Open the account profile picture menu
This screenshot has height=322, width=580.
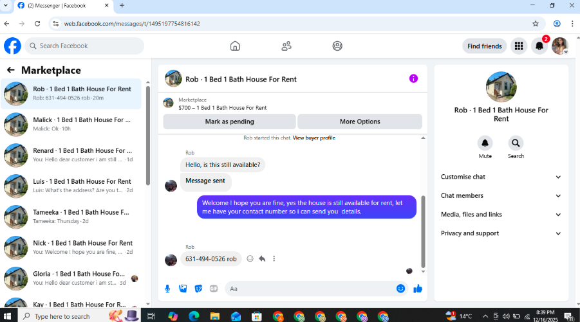560,46
